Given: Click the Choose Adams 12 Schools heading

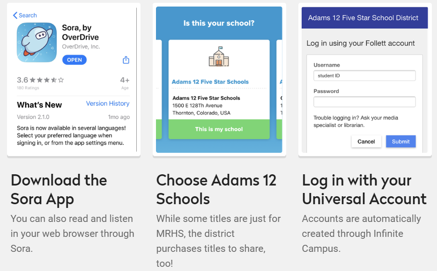Looking at the screenshot, I should 216,190.
